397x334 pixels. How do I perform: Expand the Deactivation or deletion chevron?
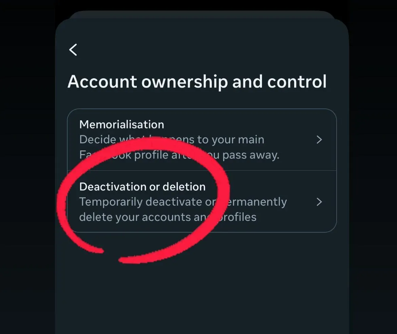[x=319, y=202]
